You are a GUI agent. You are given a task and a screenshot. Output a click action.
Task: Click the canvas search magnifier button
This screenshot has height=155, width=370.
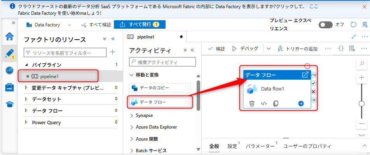click(x=361, y=64)
